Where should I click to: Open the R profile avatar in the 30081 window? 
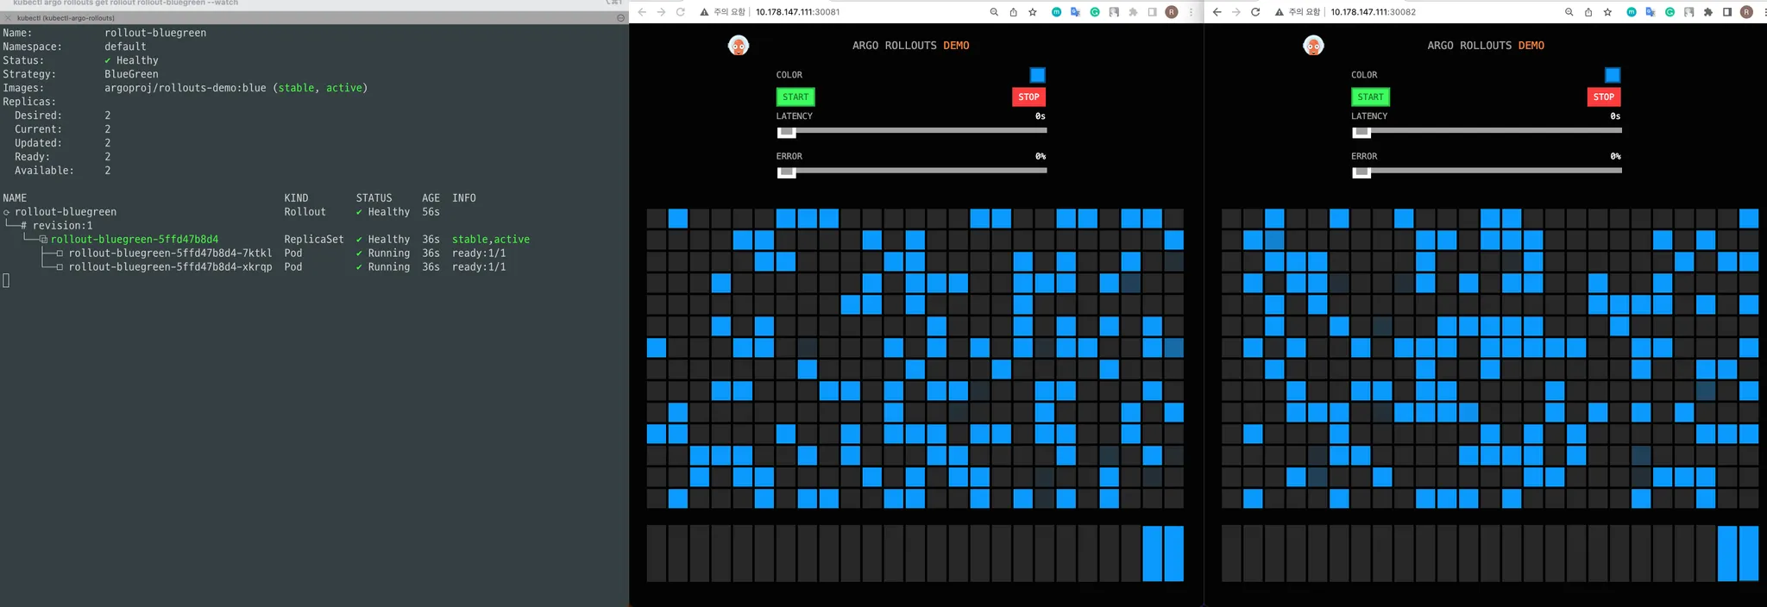point(1172,12)
